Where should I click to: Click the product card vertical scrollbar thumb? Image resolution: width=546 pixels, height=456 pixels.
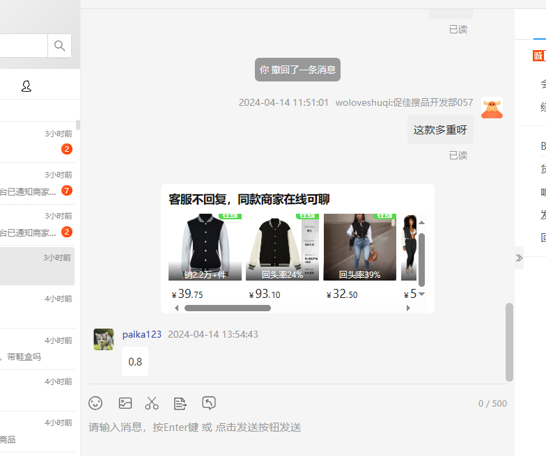pyautogui.click(x=422, y=260)
